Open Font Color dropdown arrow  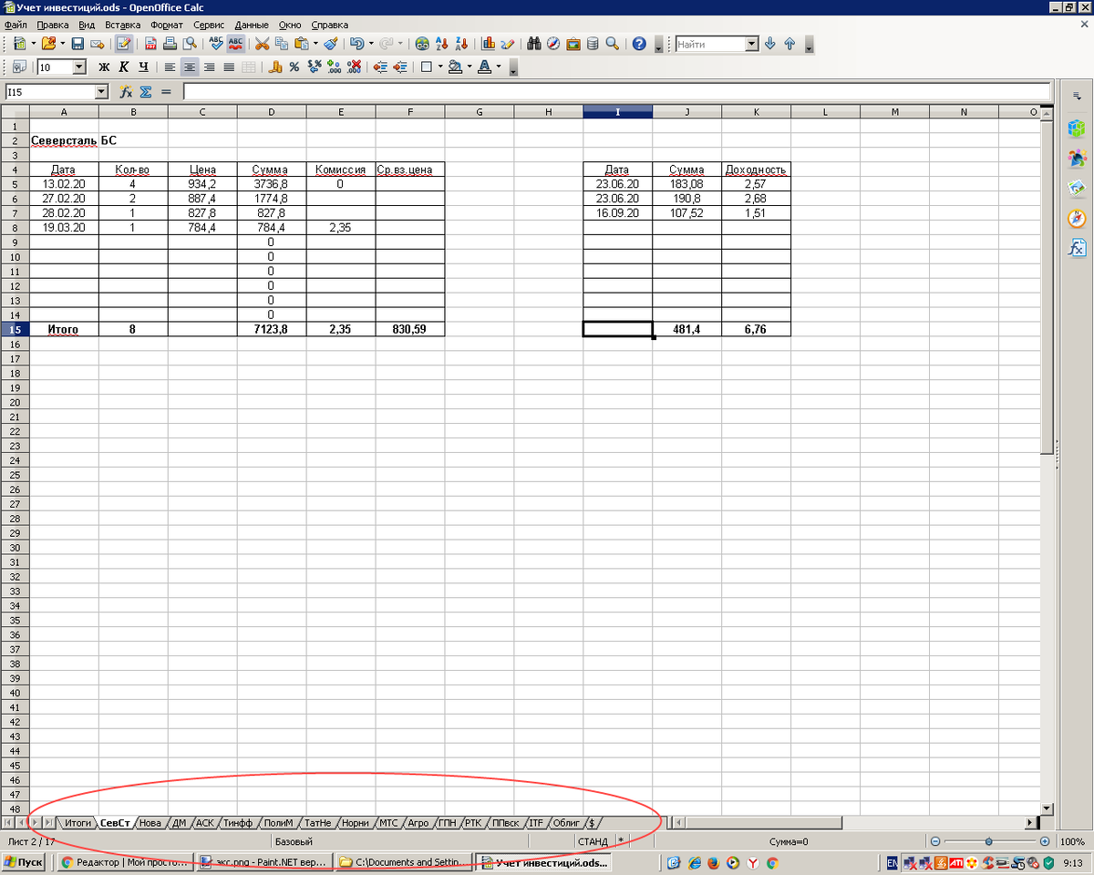coord(499,67)
